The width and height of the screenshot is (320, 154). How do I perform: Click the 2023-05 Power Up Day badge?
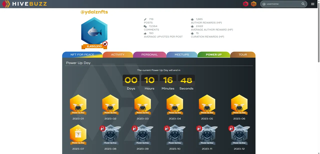[x=207, y=104]
